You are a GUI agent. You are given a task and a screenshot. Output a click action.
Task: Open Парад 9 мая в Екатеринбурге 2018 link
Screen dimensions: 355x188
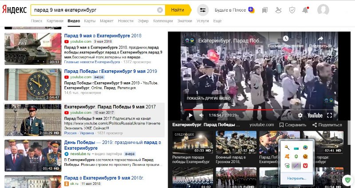pyautogui.click(x=103, y=36)
